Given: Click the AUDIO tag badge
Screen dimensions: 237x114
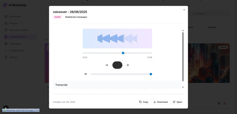Looking at the screenshot, I should click(57, 17).
